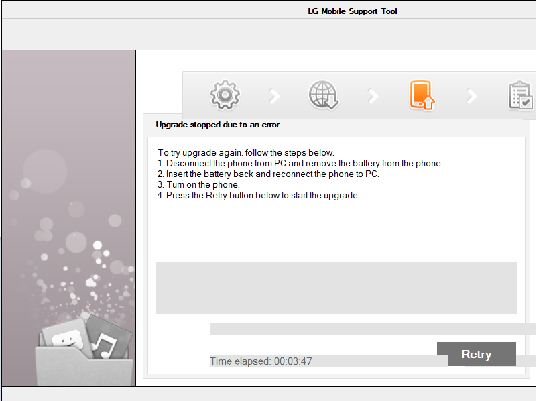
Task: Click step 4 'Press the Retry button' text
Action: (x=258, y=196)
